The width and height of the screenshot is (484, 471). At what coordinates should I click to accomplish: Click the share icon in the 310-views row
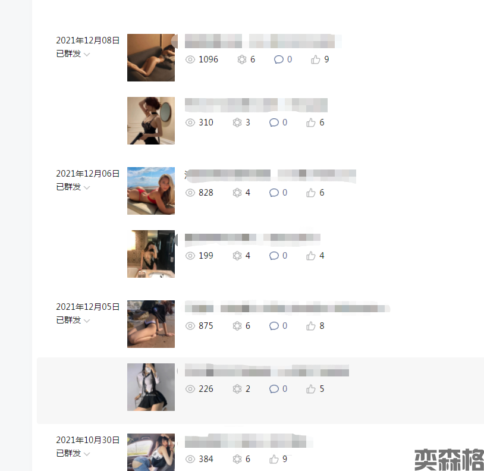pyautogui.click(x=237, y=123)
